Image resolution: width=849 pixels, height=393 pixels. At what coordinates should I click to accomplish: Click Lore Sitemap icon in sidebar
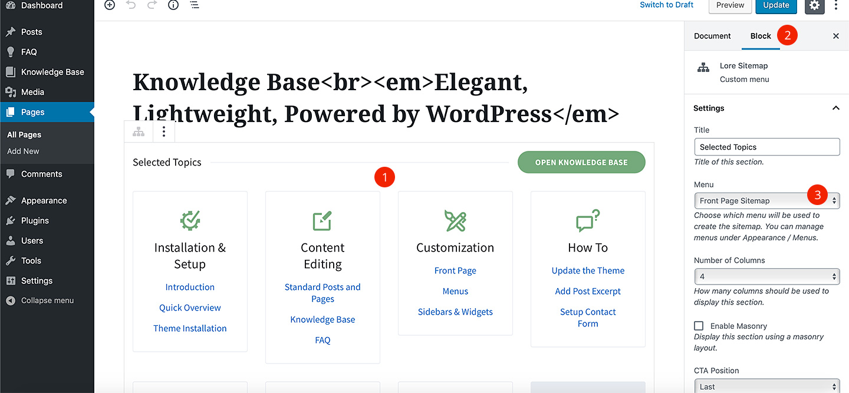coord(703,68)
